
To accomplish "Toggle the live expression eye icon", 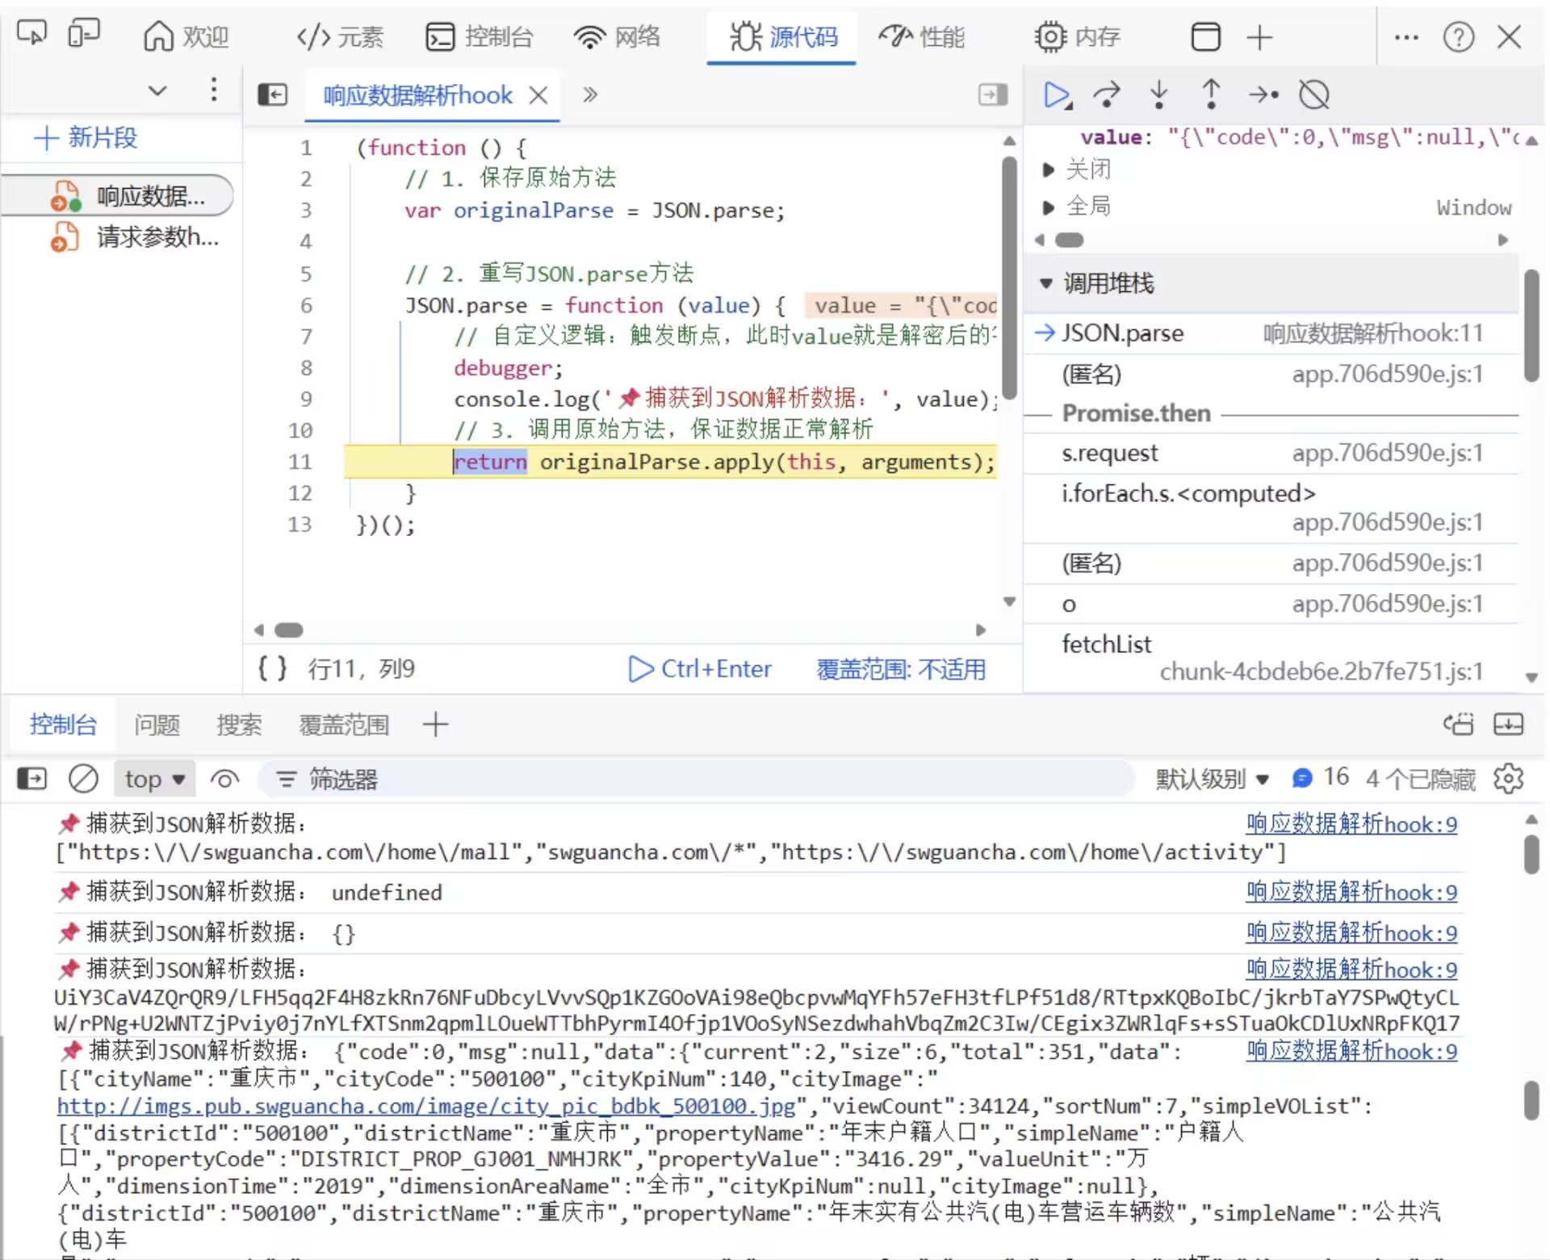I will [224, 779].
